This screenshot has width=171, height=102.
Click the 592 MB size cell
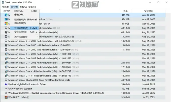pos(125,89)
